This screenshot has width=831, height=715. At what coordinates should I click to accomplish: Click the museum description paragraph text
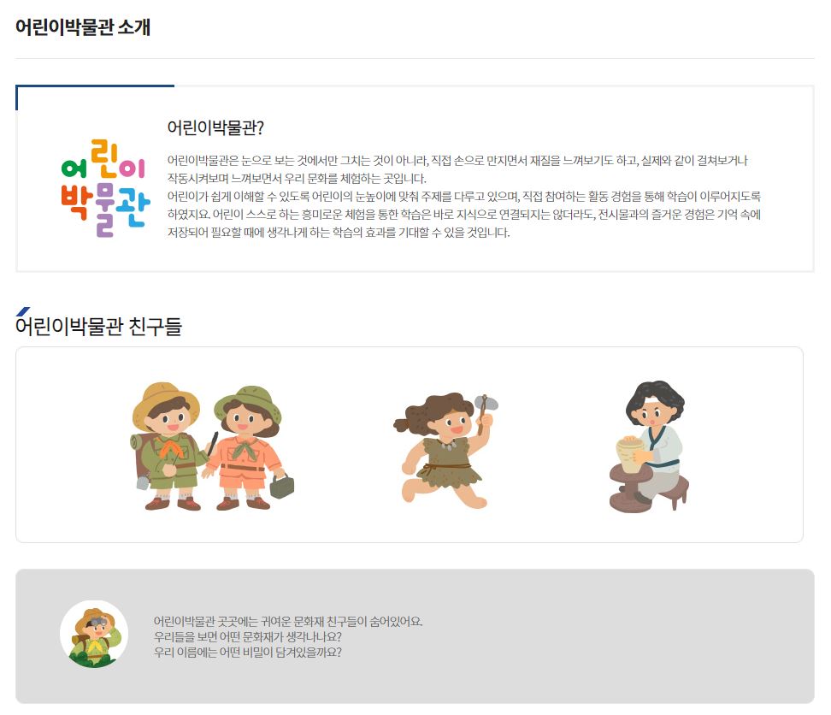click(463, 196)
